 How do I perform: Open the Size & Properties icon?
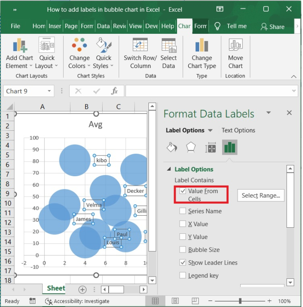click(x=210, y=147)
